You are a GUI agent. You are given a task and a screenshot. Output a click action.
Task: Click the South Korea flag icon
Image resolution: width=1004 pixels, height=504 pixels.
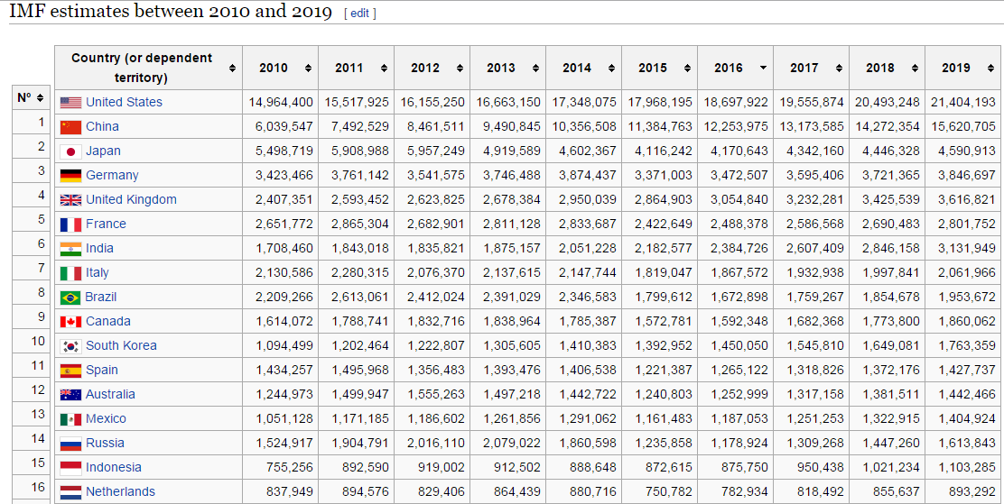[70, 346]
